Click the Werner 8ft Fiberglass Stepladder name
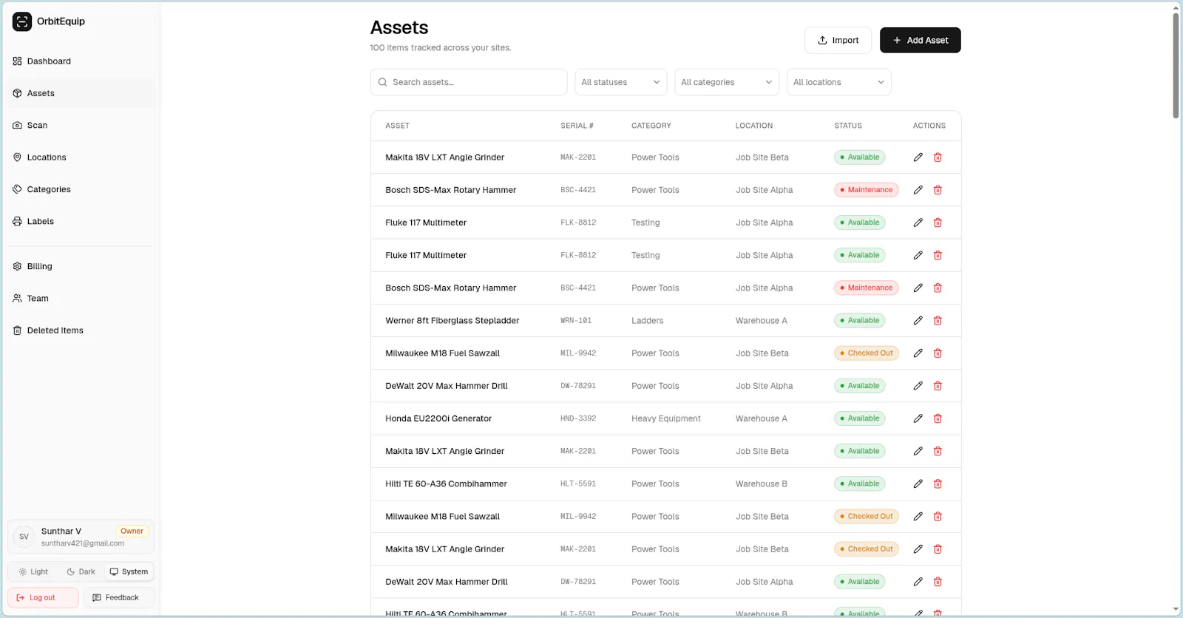 coord(452,321)
